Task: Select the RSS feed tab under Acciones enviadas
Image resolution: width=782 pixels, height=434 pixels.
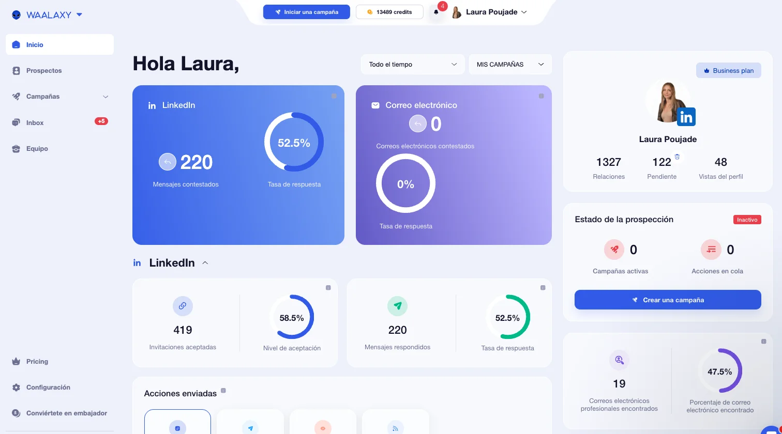Action: (396, 422)
